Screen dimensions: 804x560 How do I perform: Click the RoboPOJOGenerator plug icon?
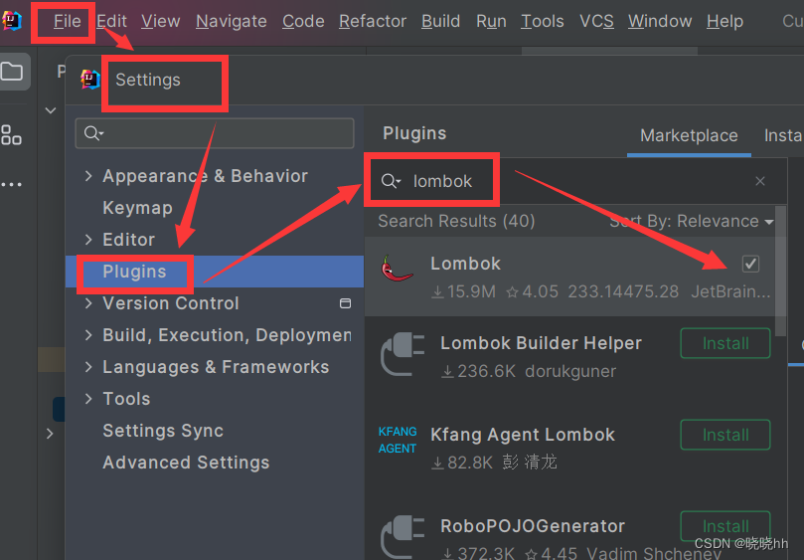(x=402, y=537)
